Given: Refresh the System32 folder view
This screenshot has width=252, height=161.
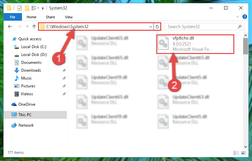Looking at the screenshot, I should pyautogui.click(x=157, y=27).
